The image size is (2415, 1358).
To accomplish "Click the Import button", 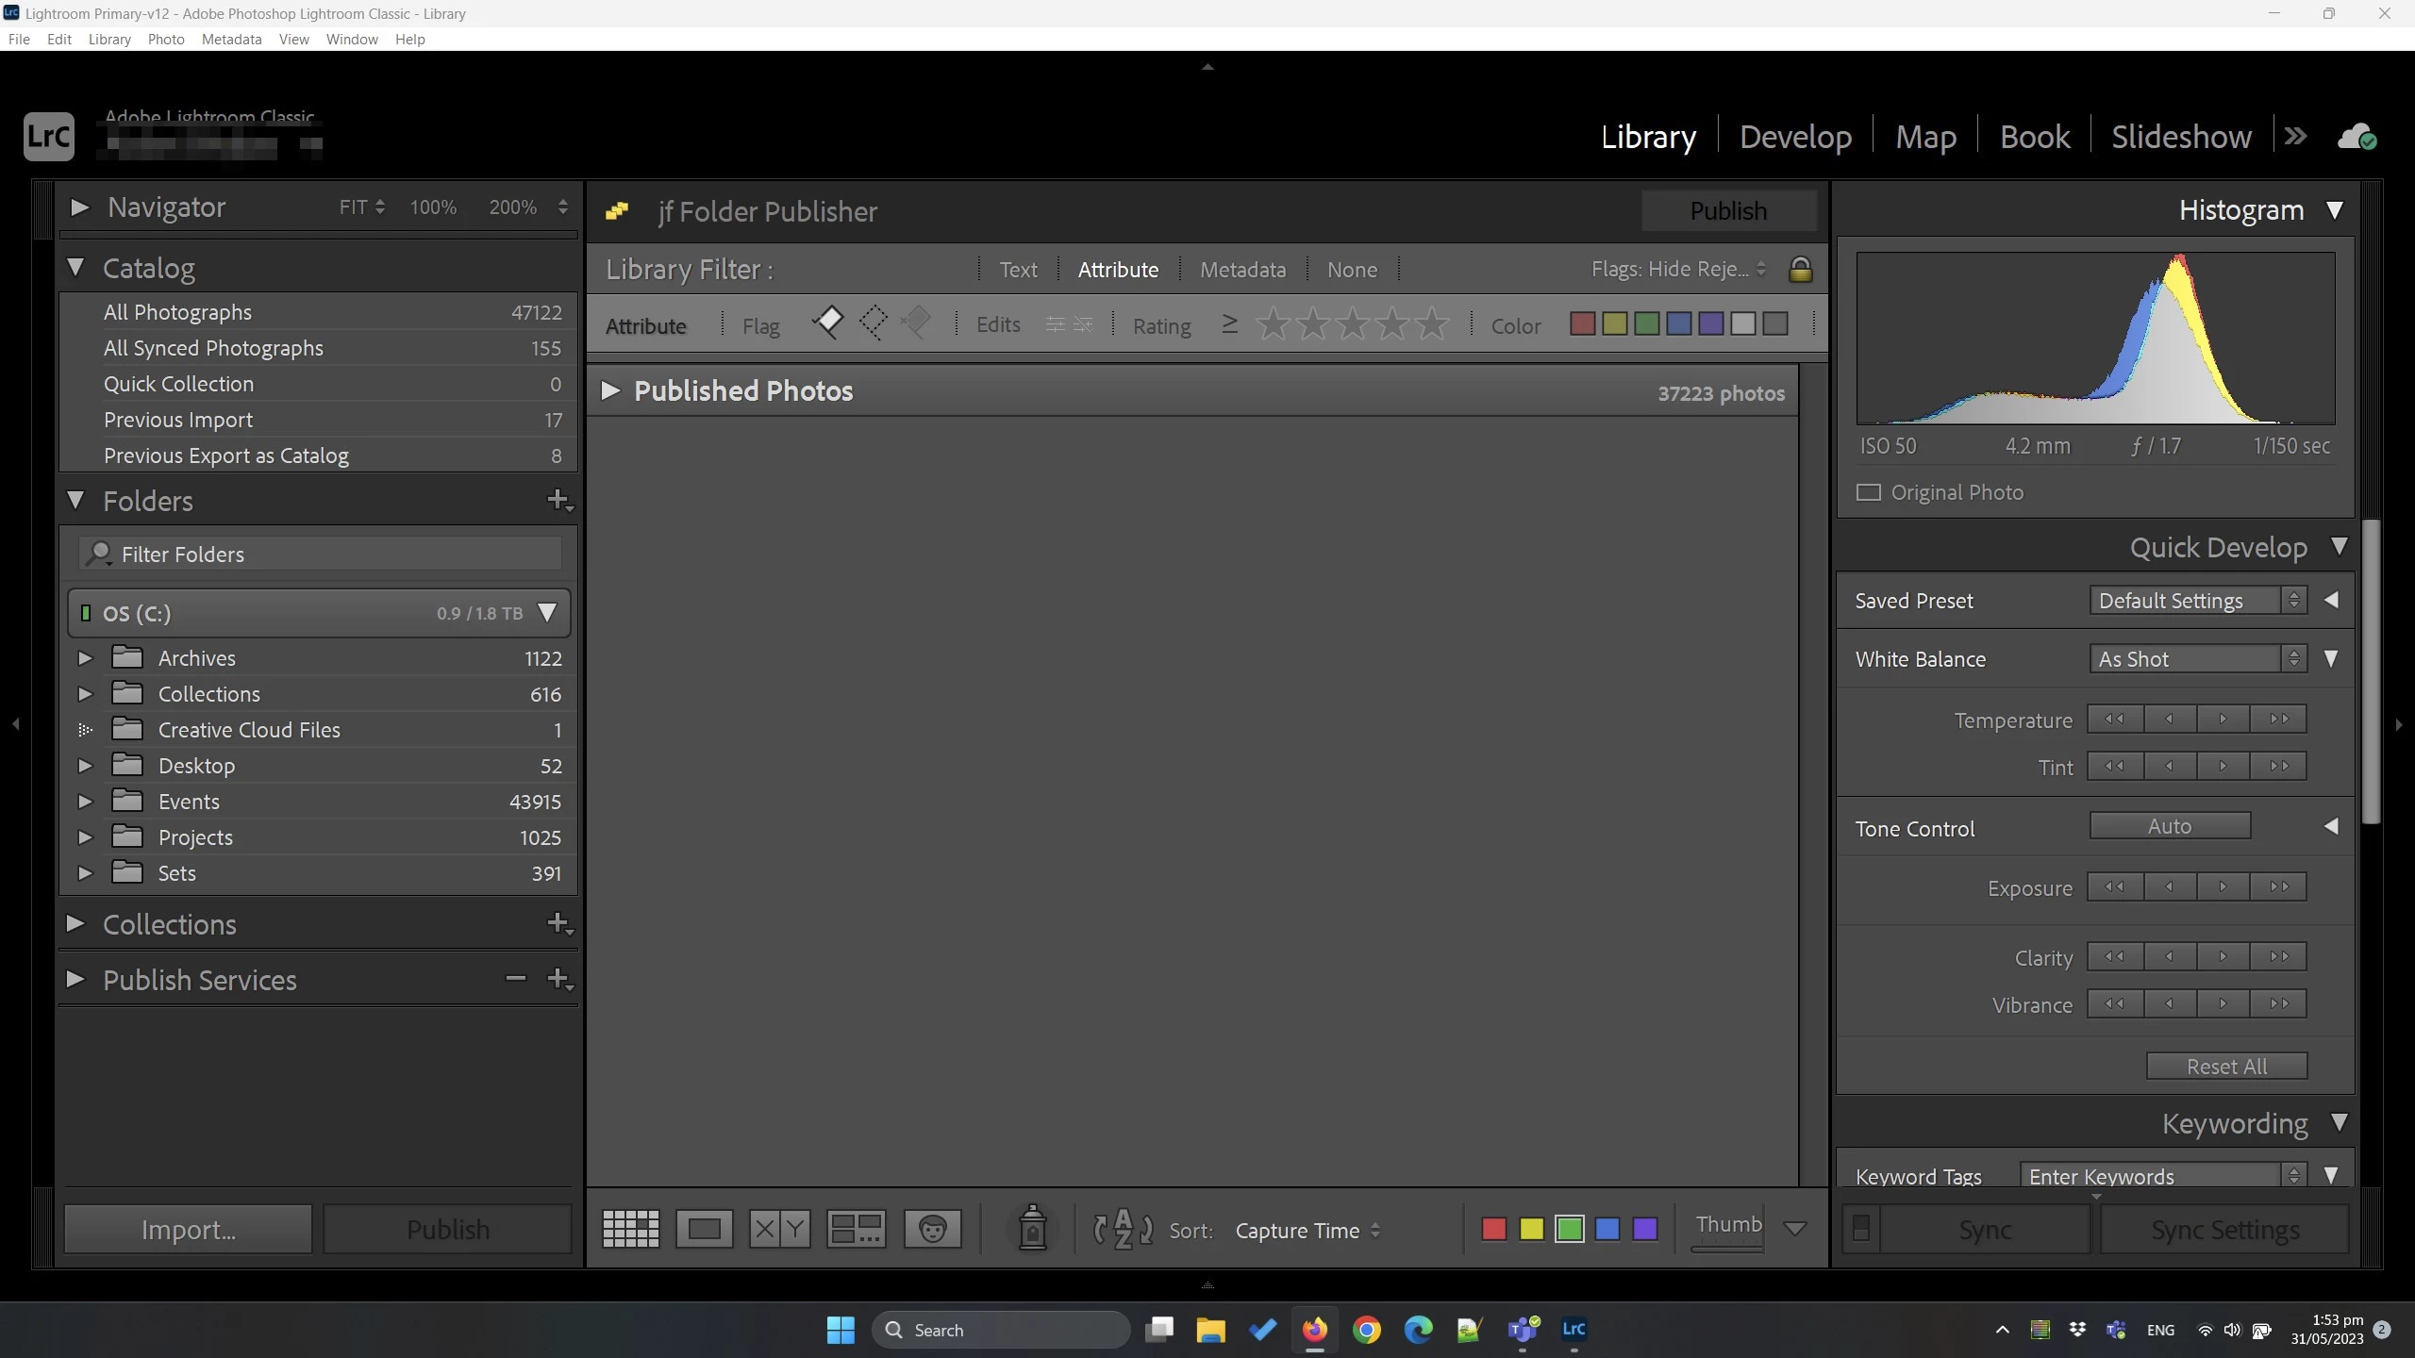I will (188, 1229).
